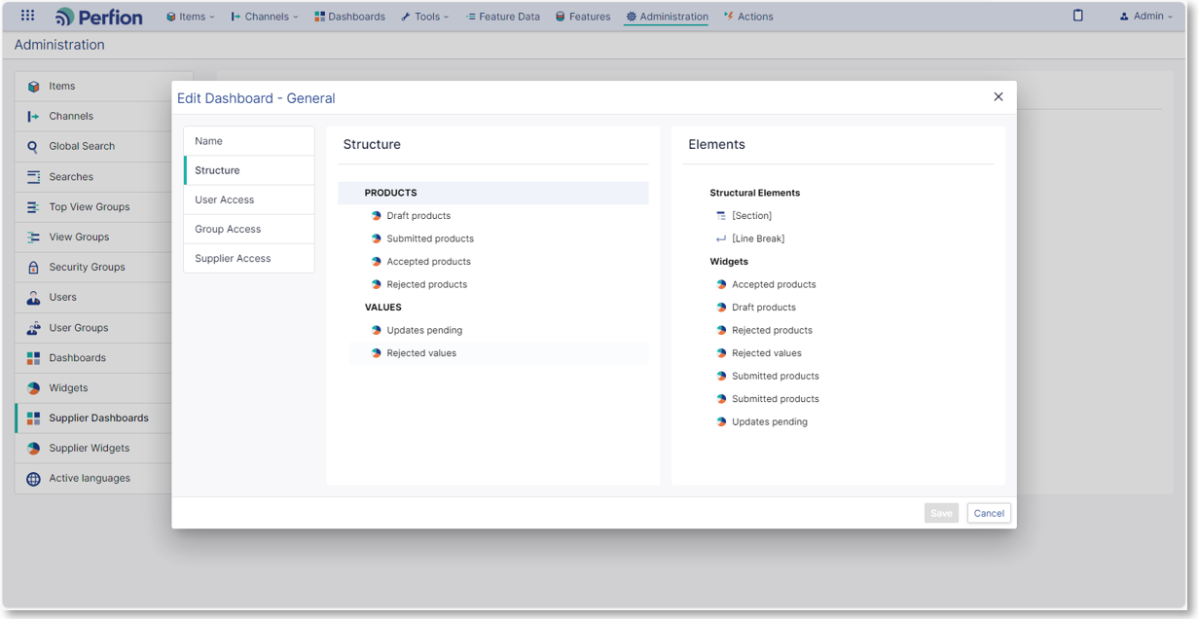Click the Security Groups padlock icon

click(x=33, y=268)
